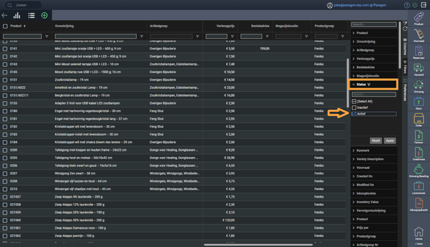This screenshot has width=430, height=247.
Task: Expand the Variety Description filter section
Action: tap(354, 159)
